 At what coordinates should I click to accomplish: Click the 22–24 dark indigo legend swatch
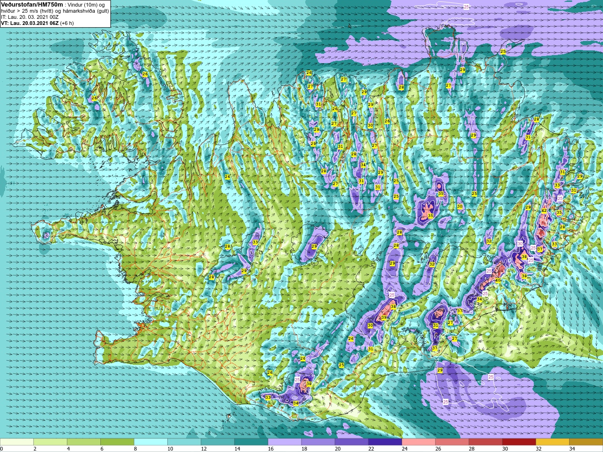pyautogui.click(x=385, y=442)
